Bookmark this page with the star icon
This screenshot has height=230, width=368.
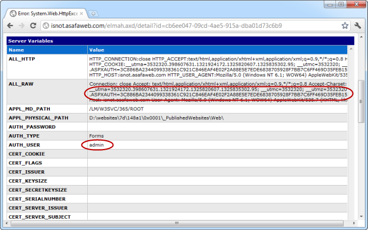tap(345, 25)
